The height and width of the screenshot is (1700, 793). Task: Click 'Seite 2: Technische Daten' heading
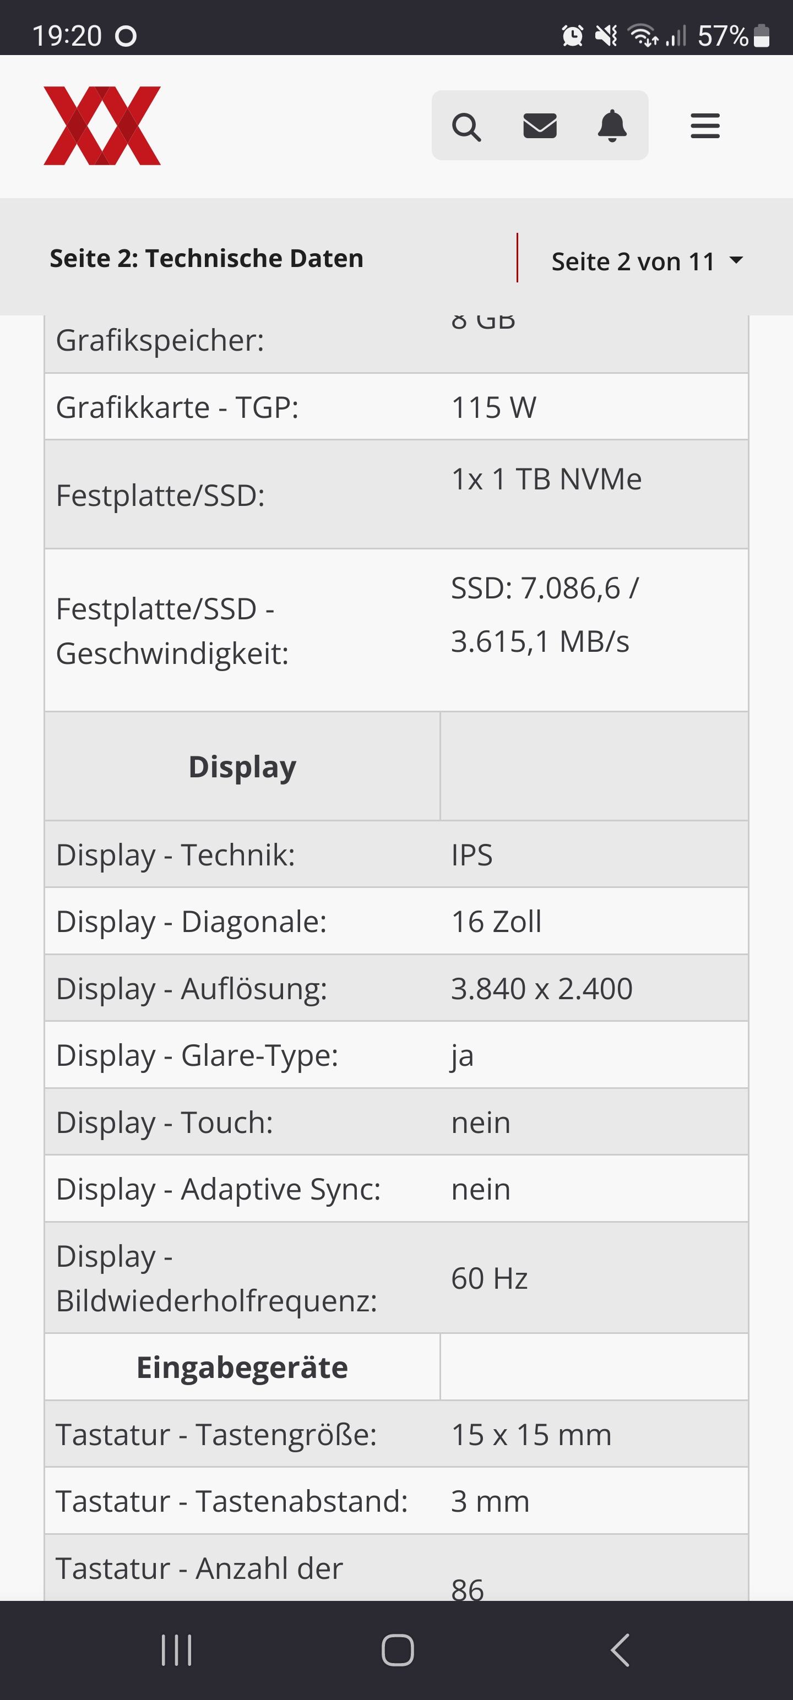pyautogui.click(x=207, y=258)
